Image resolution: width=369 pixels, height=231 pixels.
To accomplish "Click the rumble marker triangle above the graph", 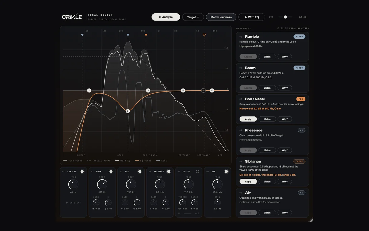I will (82, 35).
